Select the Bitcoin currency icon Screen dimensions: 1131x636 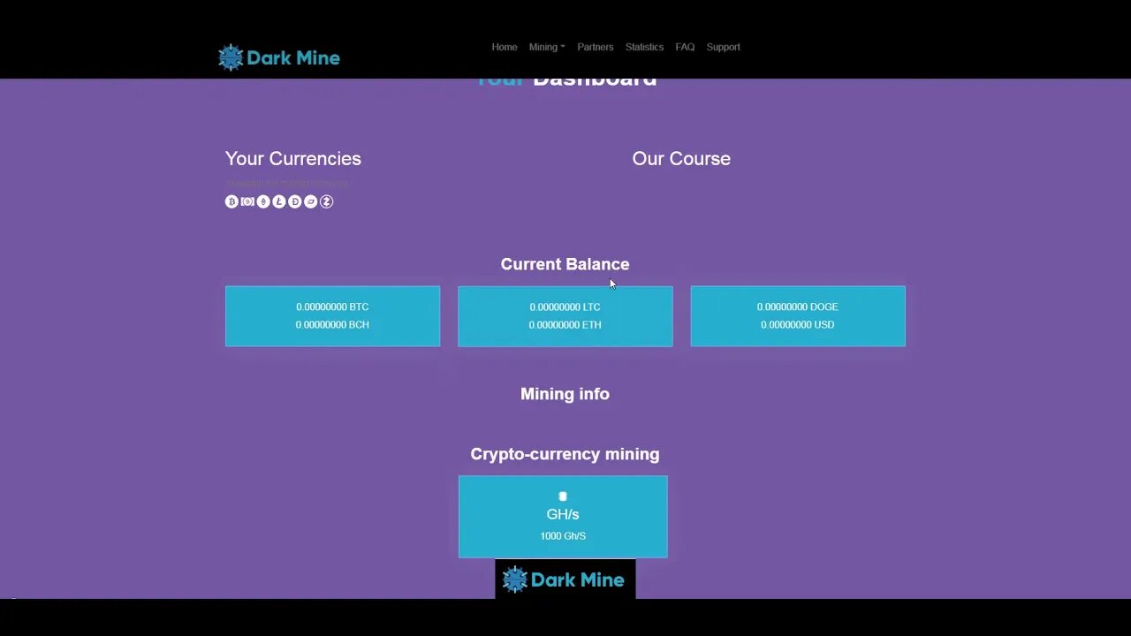coord(232,201)
